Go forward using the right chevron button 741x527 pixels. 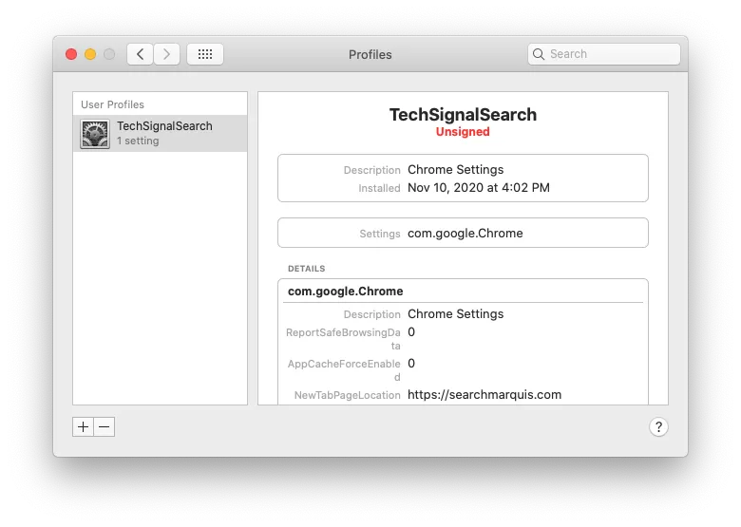166,54
